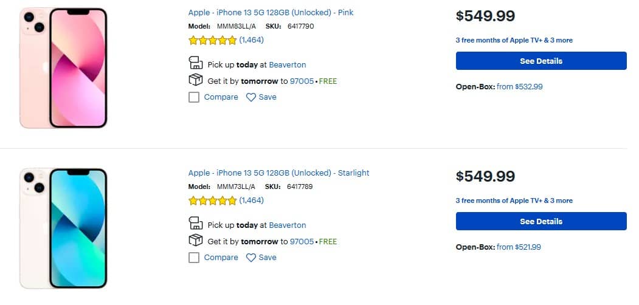Click the Pink iPhone product image
The width and height of the screenshot is (639, 305).
click(x=63, y=67)
